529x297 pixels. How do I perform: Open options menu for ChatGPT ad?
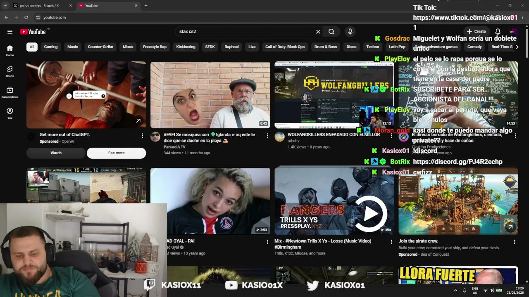[x=143, y=136]
